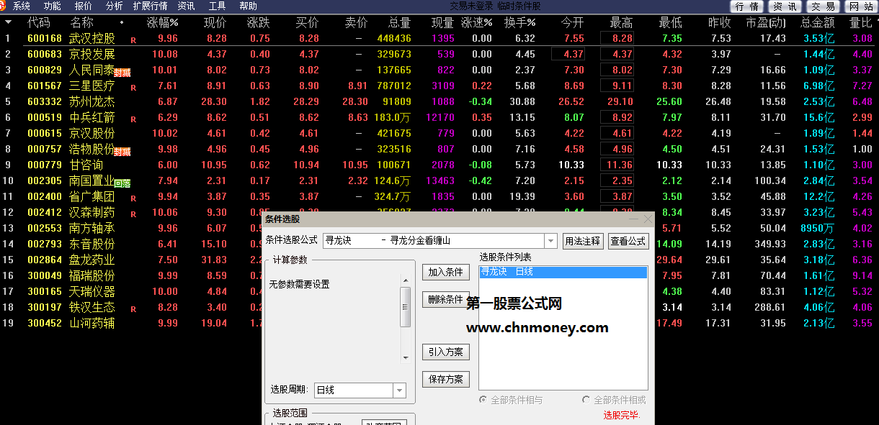Select the 全部条件相或 radio button
The width and height of the screenshot is (879, 425).
click(586, 400)
